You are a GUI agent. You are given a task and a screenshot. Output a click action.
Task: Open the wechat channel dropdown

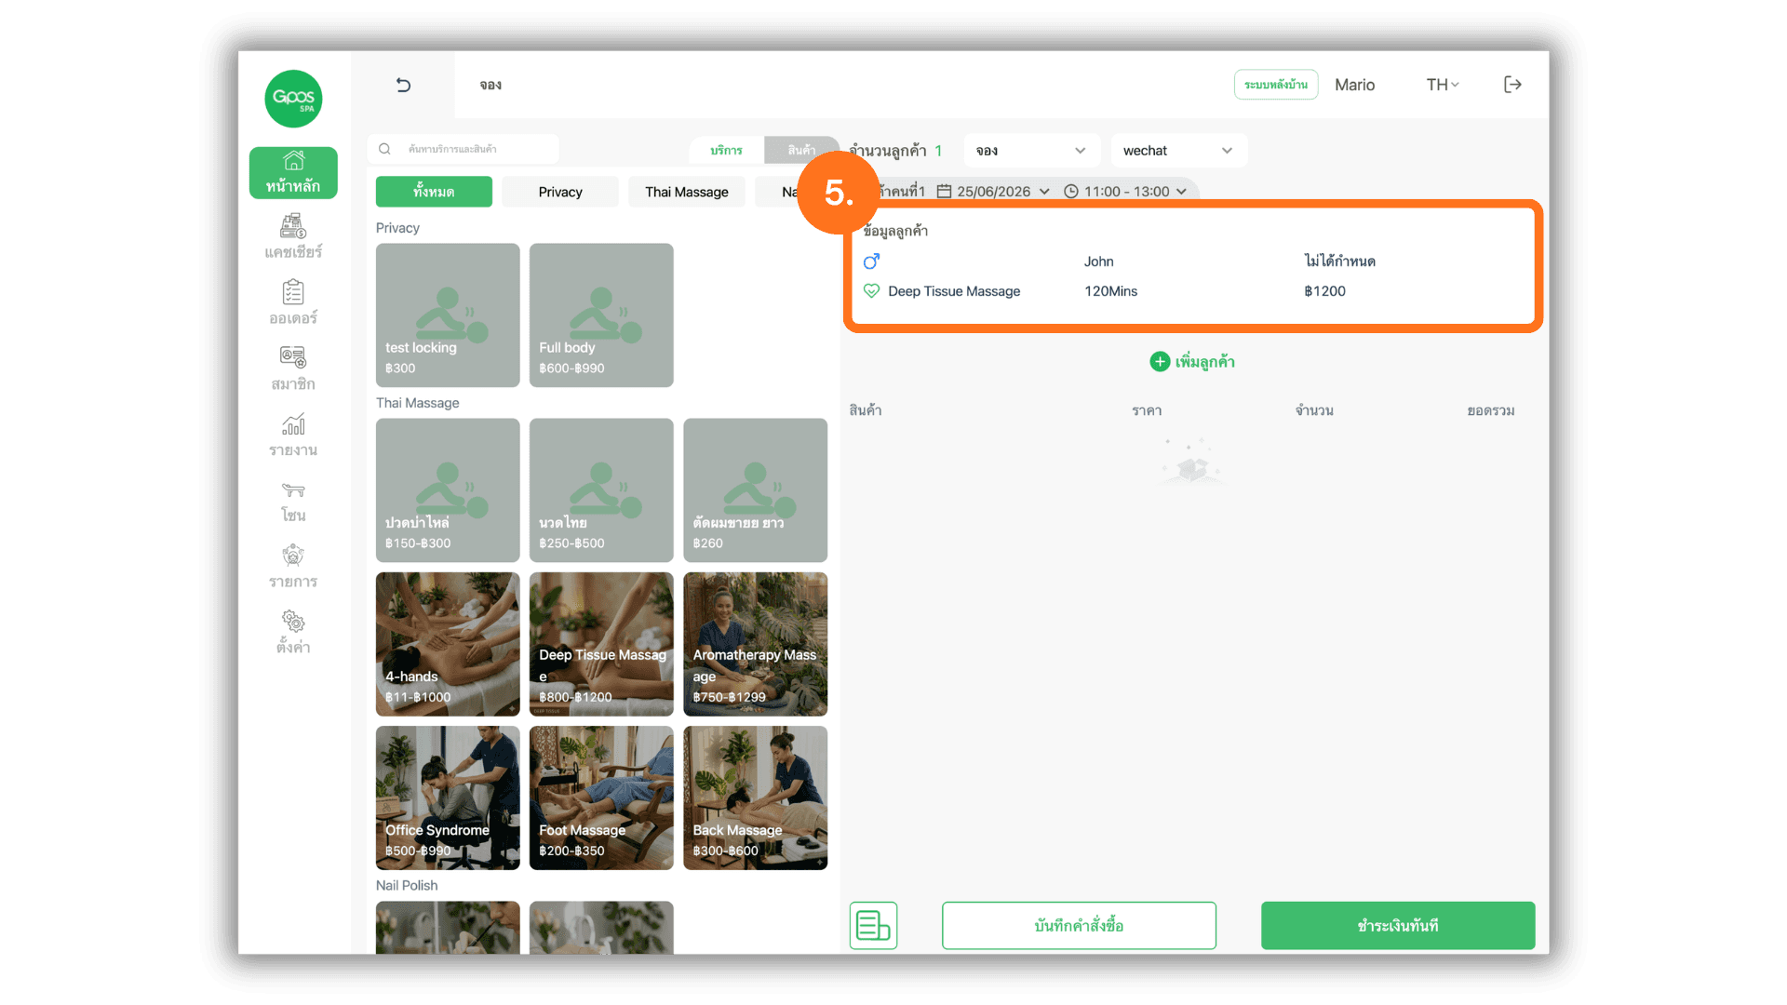coord(1178,151)
